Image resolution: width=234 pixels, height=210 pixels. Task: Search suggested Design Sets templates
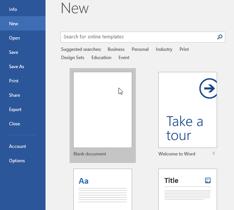[x=73, y=58]
